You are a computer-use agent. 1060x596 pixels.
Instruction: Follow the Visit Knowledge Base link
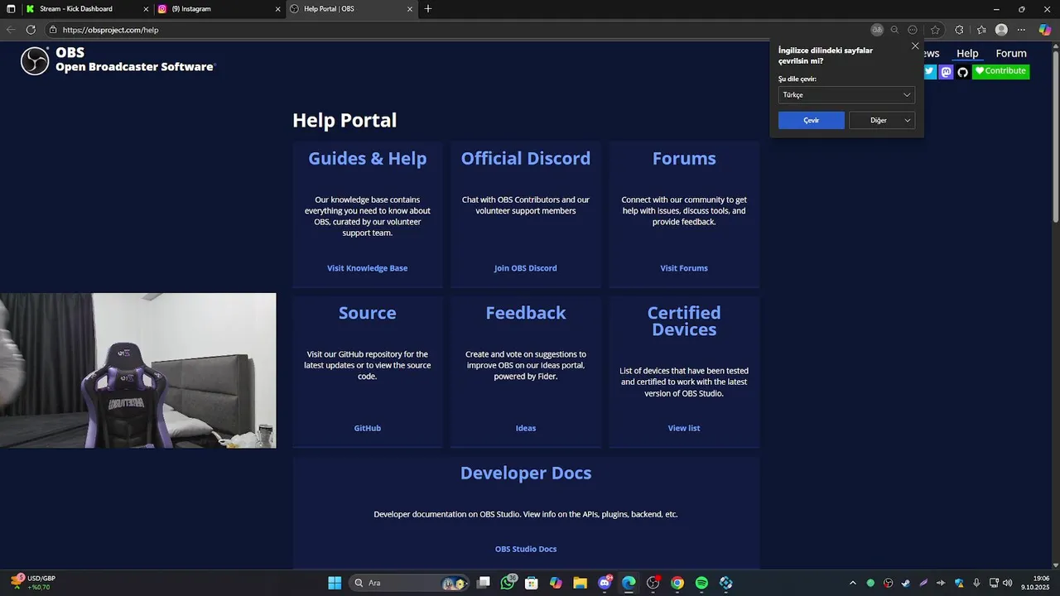pos(367,268)
